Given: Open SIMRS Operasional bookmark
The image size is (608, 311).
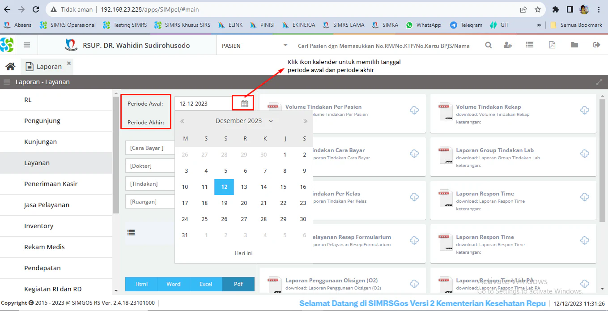Looking at the screenshot, I should tap(68, 25).
